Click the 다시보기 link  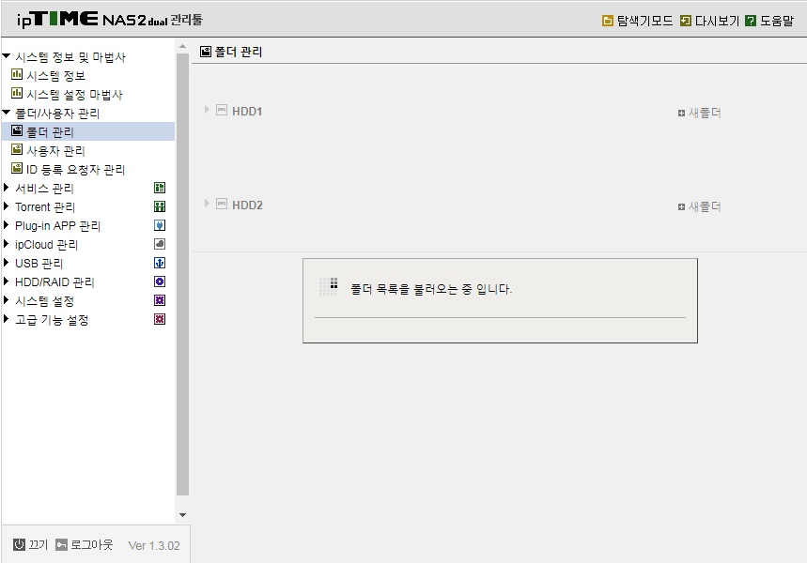(x=717, y=21)
